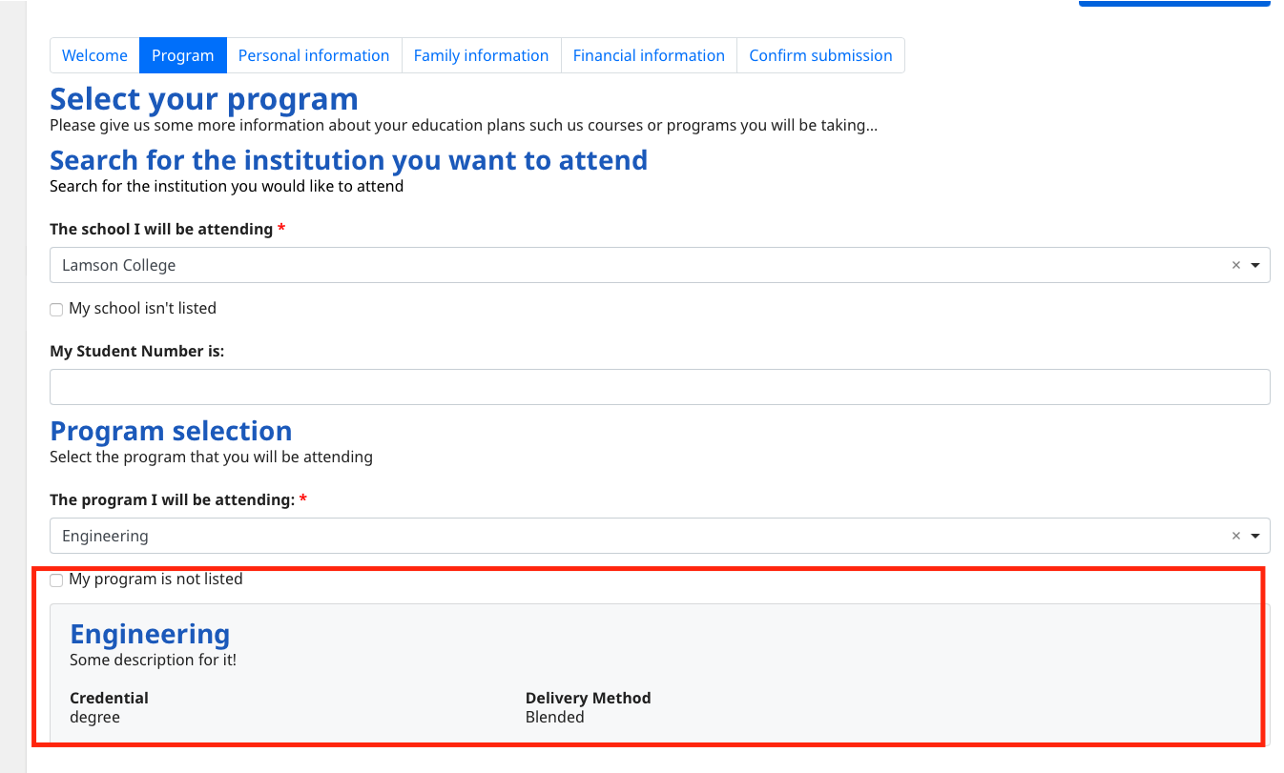This screenshot has height=773, width=1284.
Task: Open the school combo box showing Lamson College
Action: [572, 265]
